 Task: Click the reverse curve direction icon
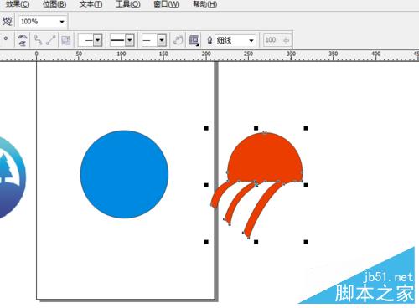[22, 40]
